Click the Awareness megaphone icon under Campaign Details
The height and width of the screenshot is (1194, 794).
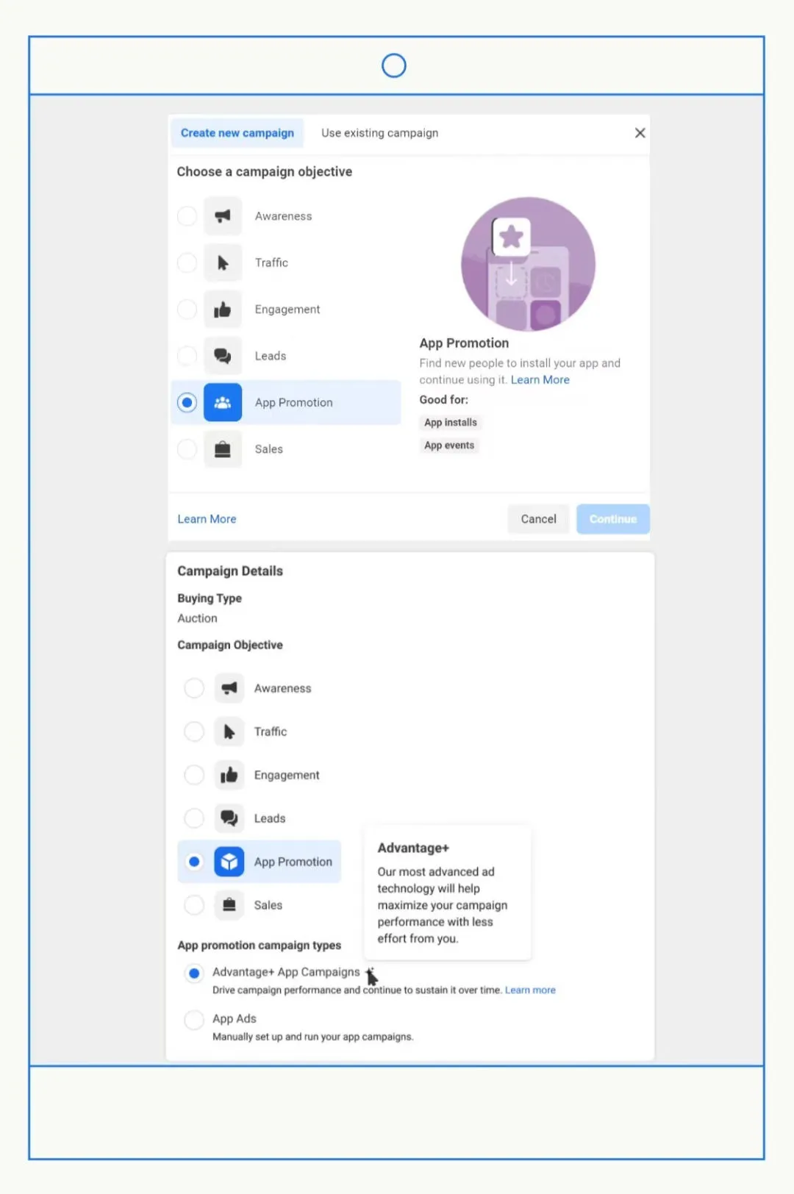click(229, 688)
